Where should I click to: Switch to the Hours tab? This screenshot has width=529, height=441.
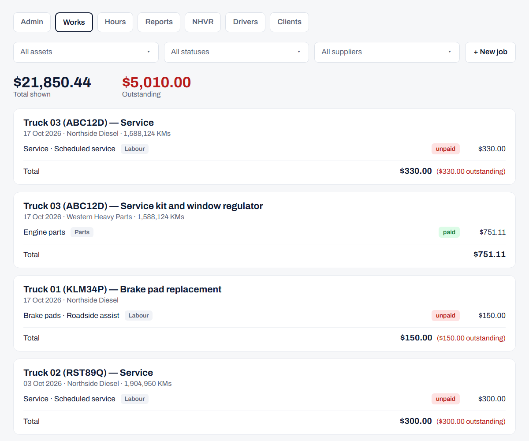[x=115, y=22]
